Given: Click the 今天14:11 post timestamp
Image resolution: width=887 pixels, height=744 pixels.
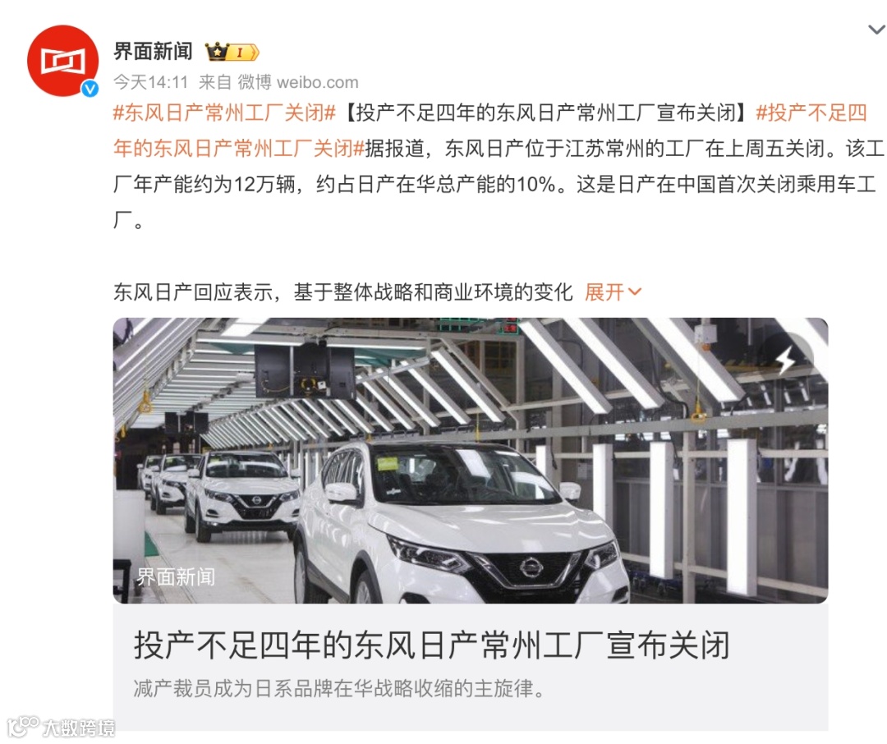Looking at the screenshot, I should (x=150, y=82).
